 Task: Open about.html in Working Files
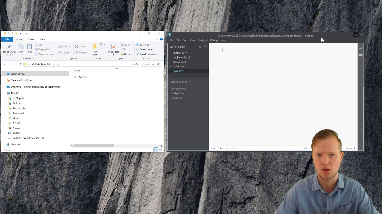pyautogui.click(x=179, y=62)
